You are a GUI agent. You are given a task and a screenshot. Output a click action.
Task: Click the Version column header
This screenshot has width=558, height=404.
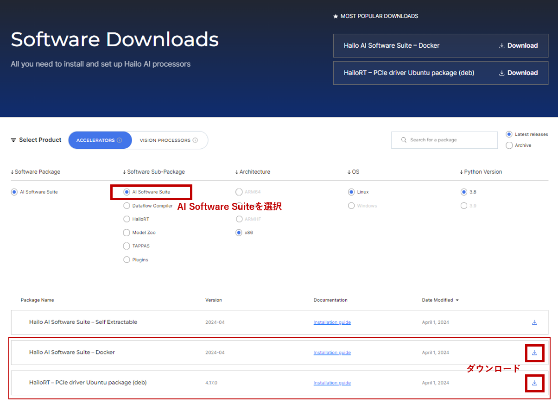click(x=214, y=300)
